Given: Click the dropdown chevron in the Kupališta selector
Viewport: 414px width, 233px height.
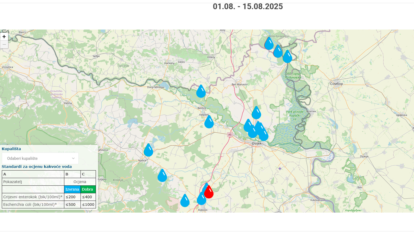Looking at the screenshot, I should click(73, 158).
